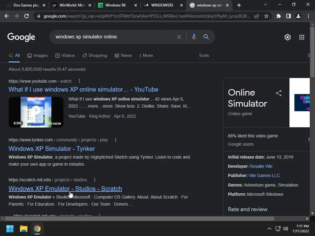315x236 pixels.
Task: Share this page via address bar icon
Action: point(257,16)
